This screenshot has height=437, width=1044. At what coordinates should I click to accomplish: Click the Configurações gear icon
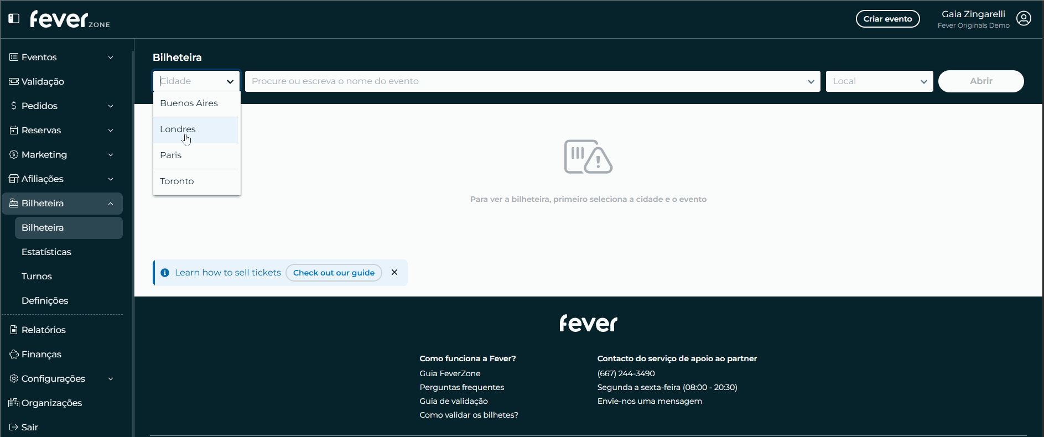click(x=14, y=378)
